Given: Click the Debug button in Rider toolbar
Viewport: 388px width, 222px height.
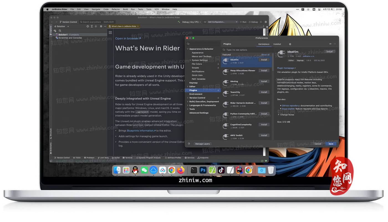Looking at the screenshot, I should [253, 22].
